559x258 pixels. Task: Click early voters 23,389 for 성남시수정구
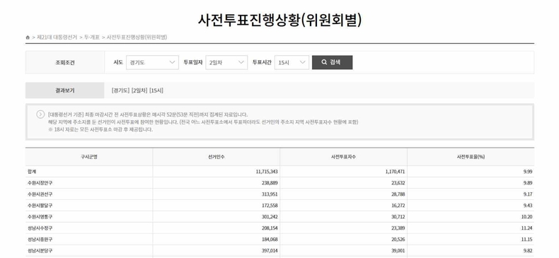pos(398,228)
